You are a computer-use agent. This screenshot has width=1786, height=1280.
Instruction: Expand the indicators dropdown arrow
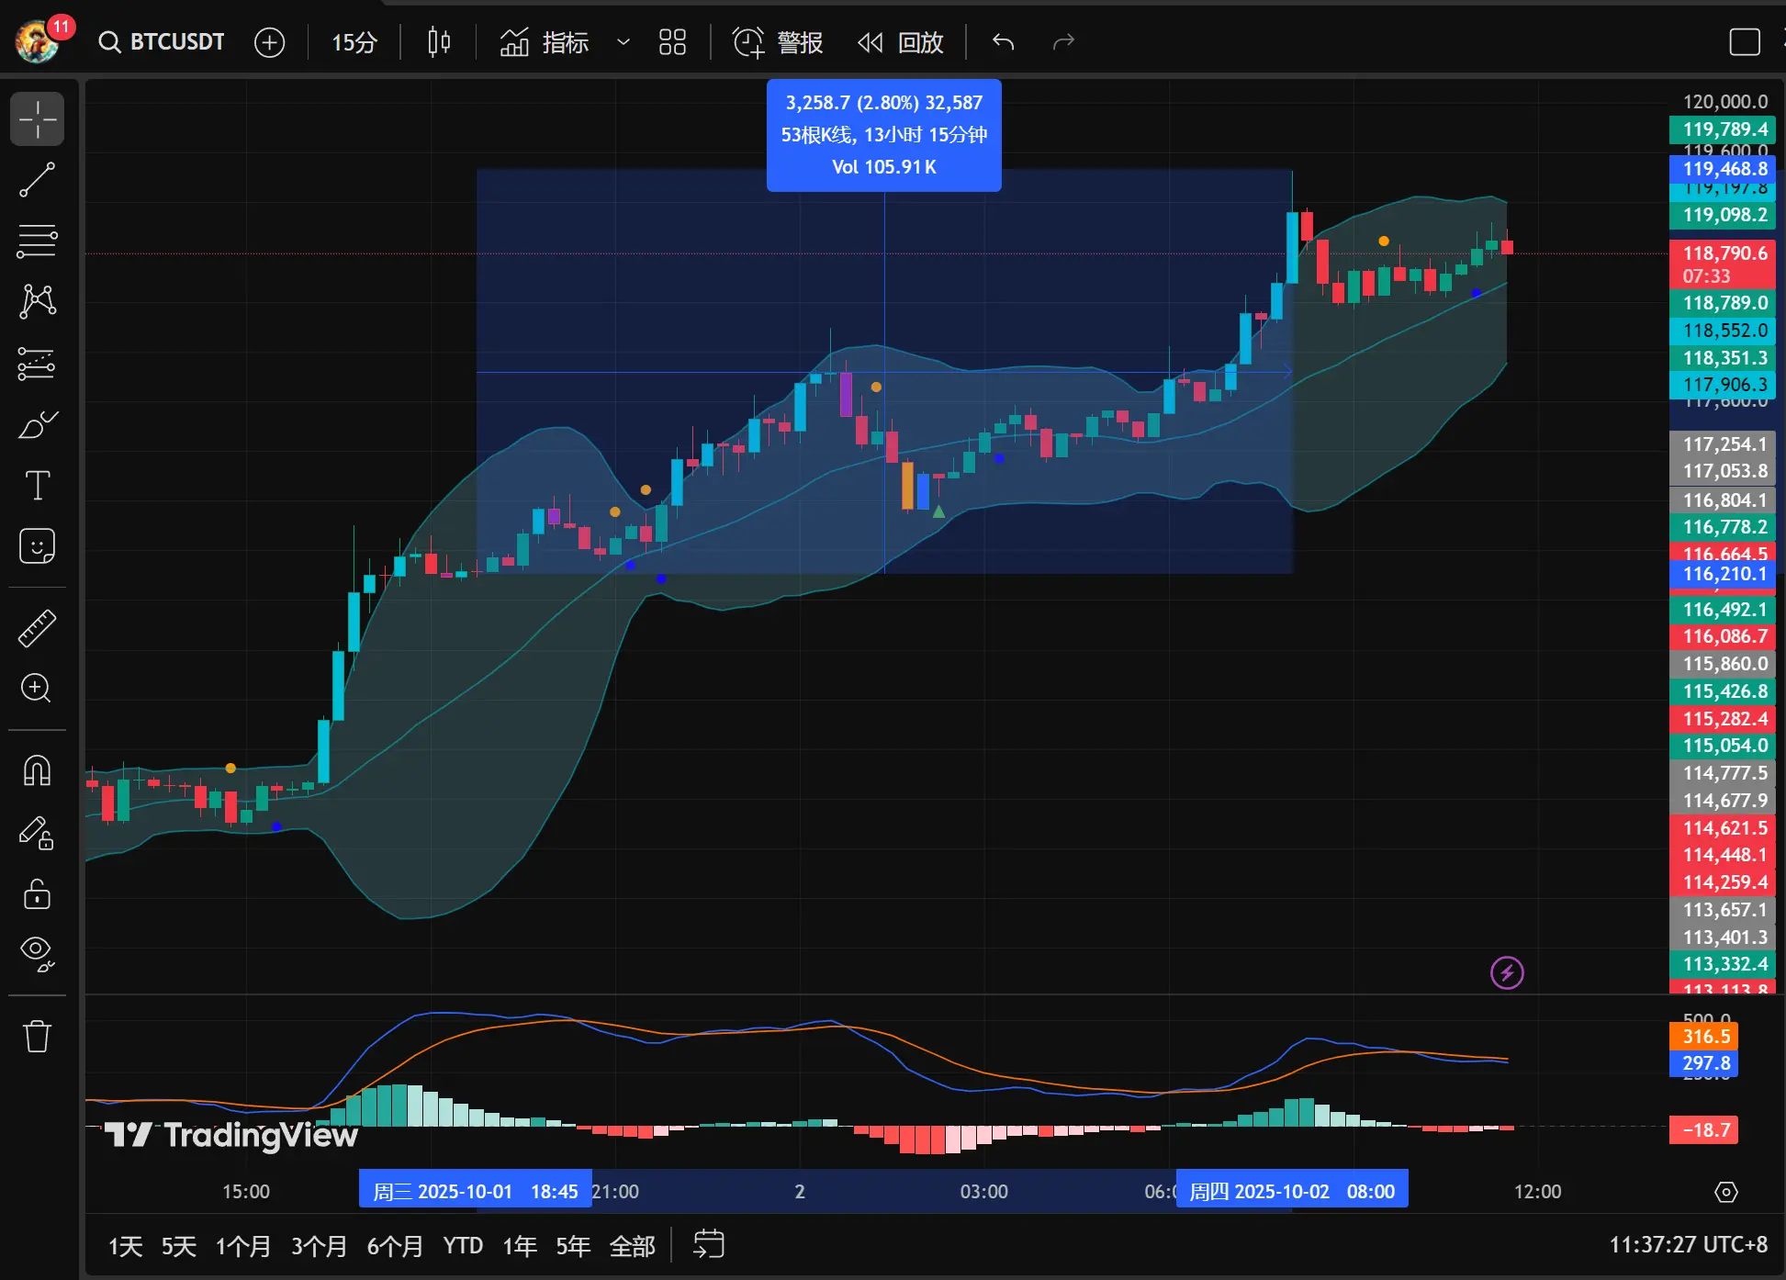tap(623, 42)
